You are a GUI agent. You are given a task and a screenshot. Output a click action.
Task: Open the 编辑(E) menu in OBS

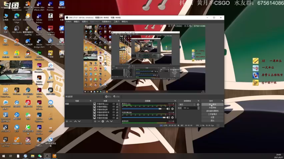pyautogui.click(x=77, y=22)
